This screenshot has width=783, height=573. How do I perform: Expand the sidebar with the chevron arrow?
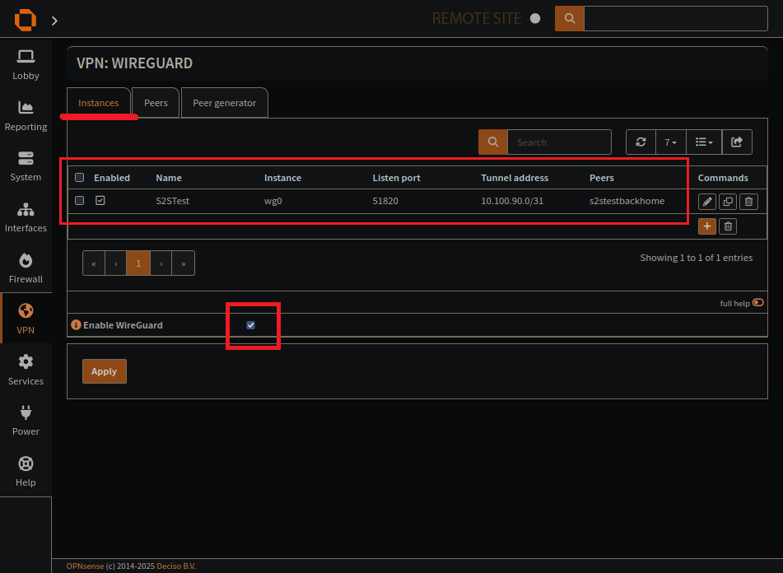pyautogui.click(x=54, y=21)
